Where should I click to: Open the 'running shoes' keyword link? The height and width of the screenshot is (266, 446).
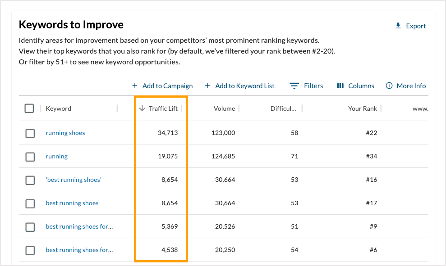(65, 133)
